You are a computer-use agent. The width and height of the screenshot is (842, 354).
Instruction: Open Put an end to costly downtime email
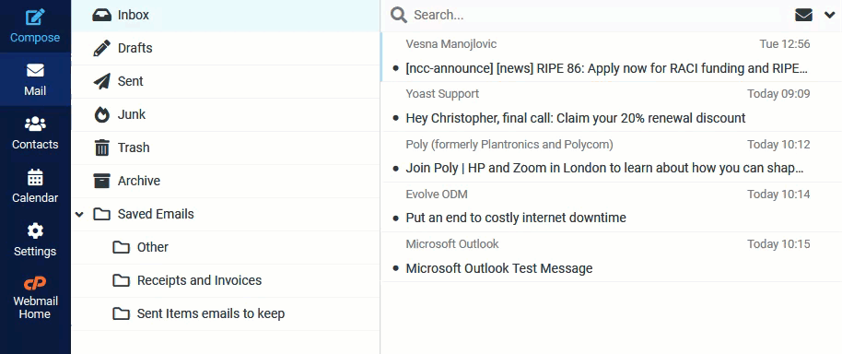(x=516, y=218)
